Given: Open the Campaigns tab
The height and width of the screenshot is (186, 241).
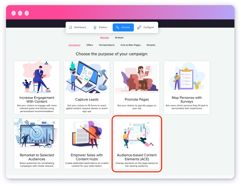Looking at the screenshot, I should 74,45.
